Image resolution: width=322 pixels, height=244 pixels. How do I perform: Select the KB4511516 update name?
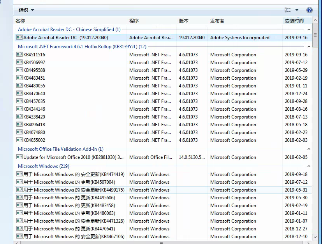[x=34, y=55]
